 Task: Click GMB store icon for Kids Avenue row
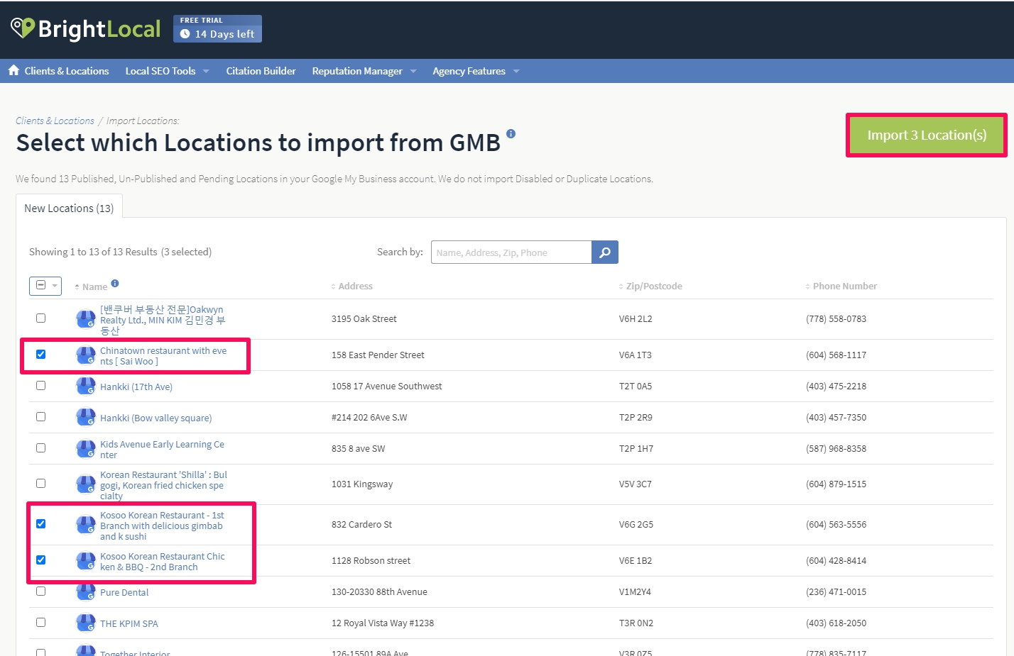pos(86,449)
